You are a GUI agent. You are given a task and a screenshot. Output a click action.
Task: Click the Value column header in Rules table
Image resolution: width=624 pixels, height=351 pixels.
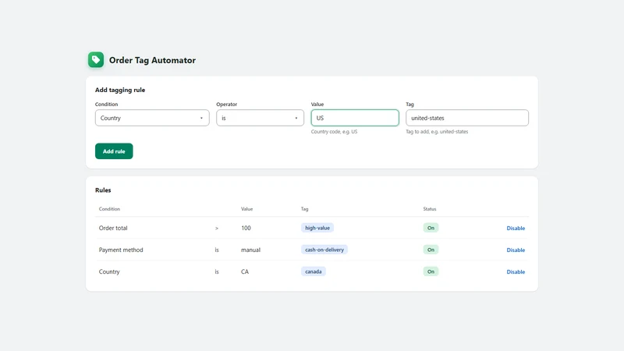[246, 209]
